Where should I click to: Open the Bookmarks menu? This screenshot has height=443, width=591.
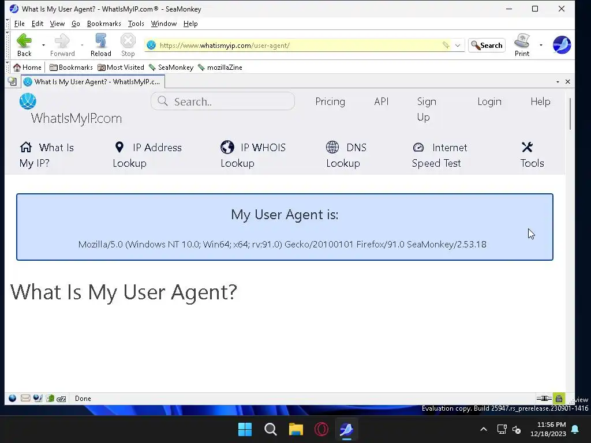[x=104, y=24]
